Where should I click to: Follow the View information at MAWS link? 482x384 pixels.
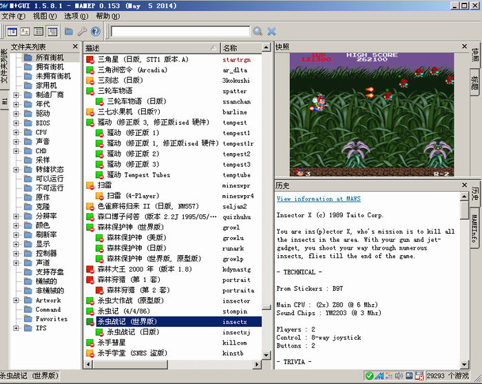[318, 199]
